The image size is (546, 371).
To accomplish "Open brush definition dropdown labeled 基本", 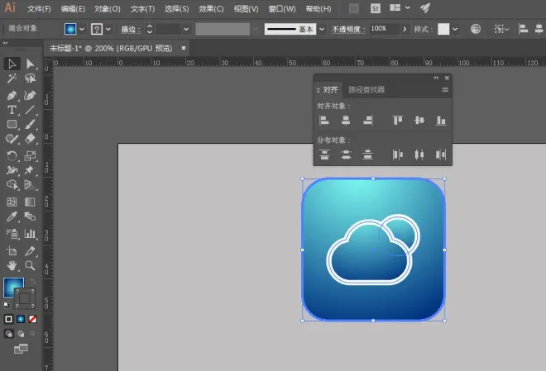I will pos(322,29).
